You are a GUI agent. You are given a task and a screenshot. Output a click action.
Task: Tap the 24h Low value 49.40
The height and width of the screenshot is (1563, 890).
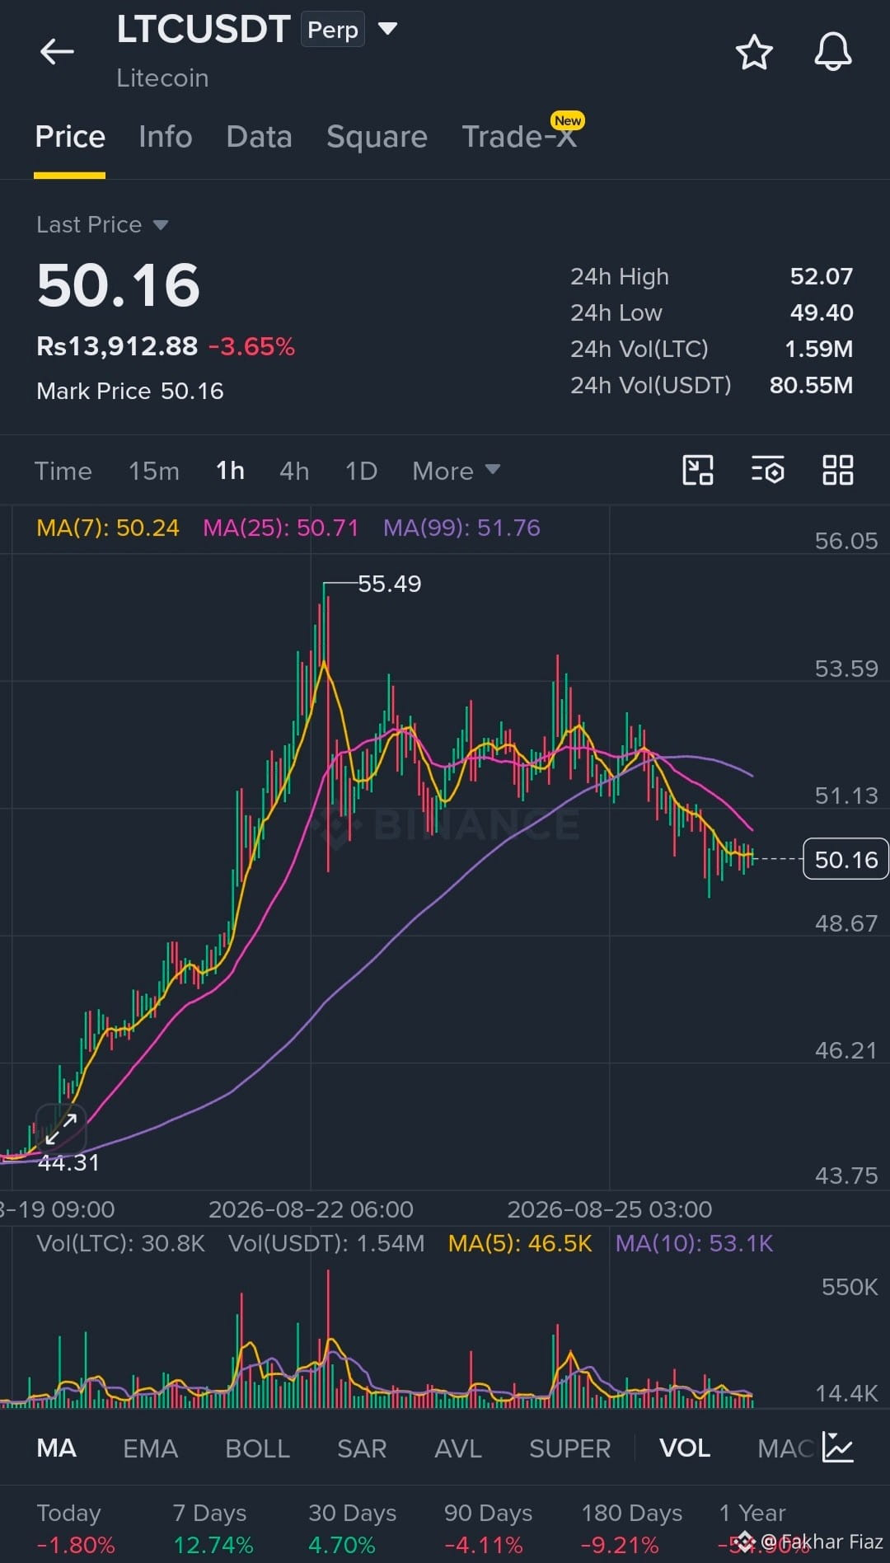tap(821, 312)
